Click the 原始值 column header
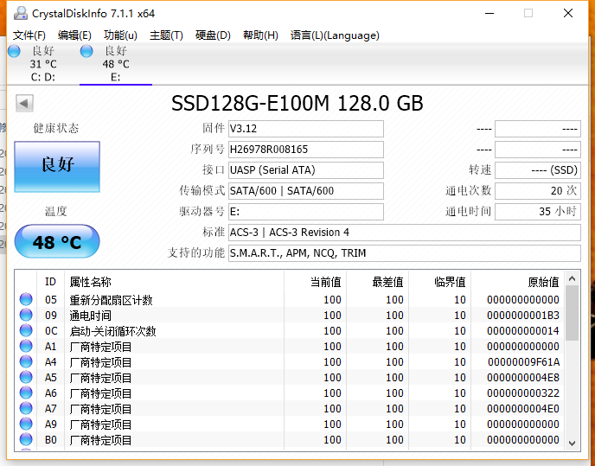This screenshot has width=595, height=466. [517, 282]
